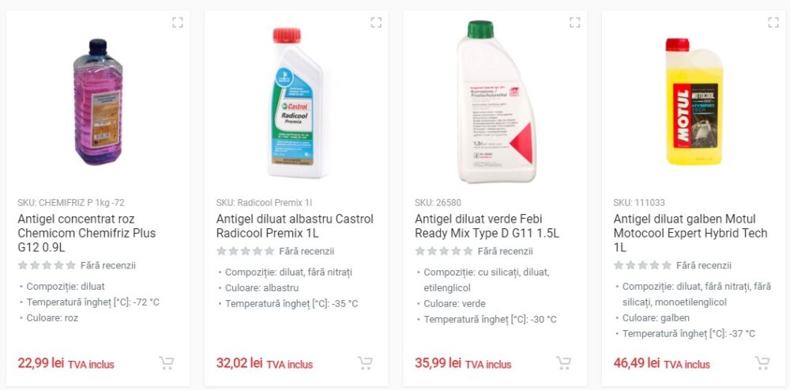Open quick view for Chemifriz Plus
Image resolution: width=790 pixels, height=390 pixels.
(177, 22)
